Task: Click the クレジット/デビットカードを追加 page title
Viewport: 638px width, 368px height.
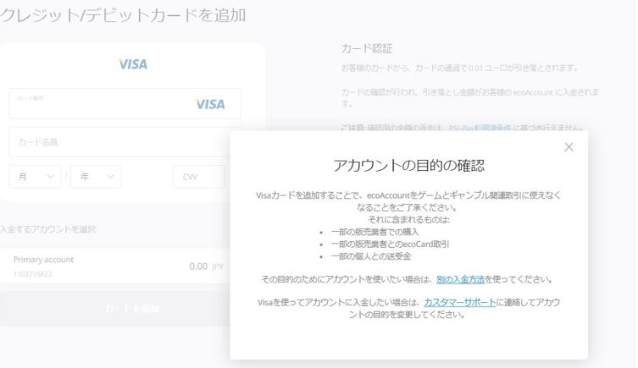Action: coord(123,15)
